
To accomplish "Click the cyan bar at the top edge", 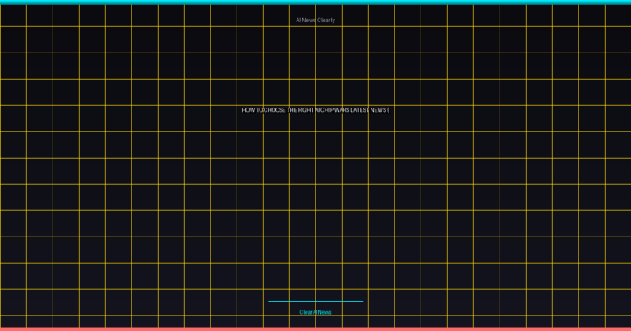I will point(315,2).
